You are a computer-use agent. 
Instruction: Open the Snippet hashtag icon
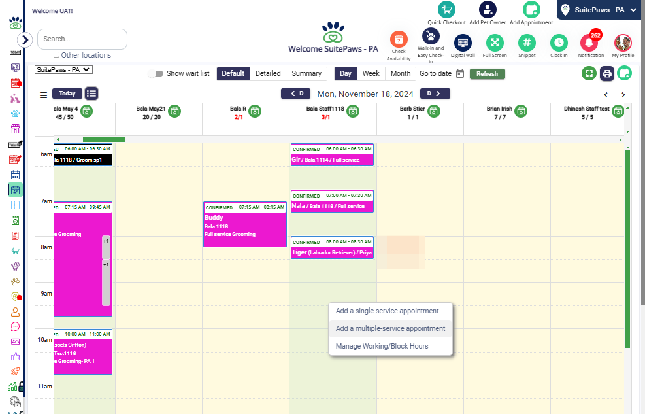click(x=527, y=43)
